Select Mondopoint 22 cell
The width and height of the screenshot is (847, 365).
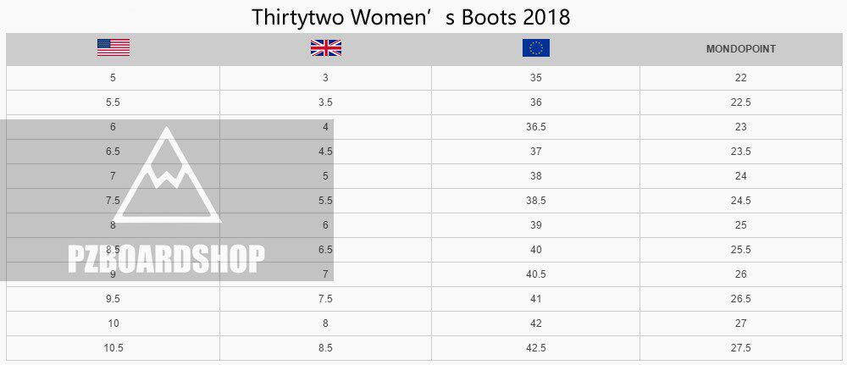click(x=741, y=78)
